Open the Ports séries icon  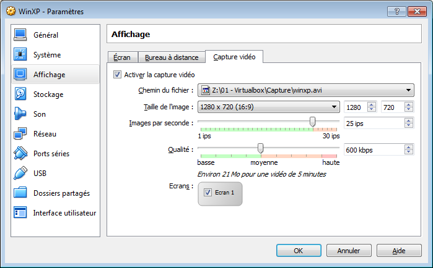[x=20, y=154]
